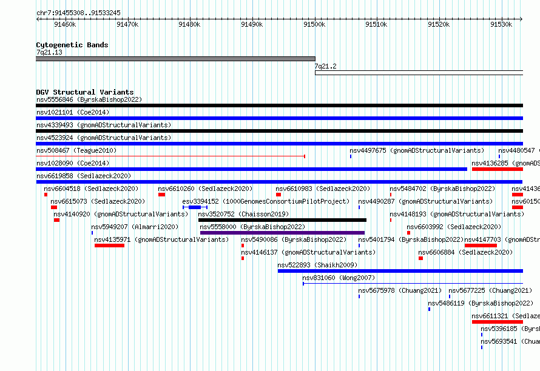
Task: Select the purple nsv5558000 variant bar
Action: coord(282,233)
